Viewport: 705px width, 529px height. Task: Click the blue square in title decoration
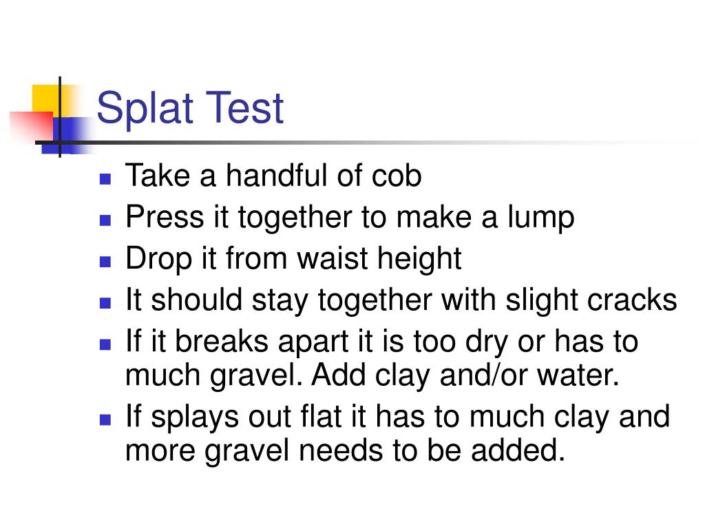pyautogui.click(x=67, y=136)
